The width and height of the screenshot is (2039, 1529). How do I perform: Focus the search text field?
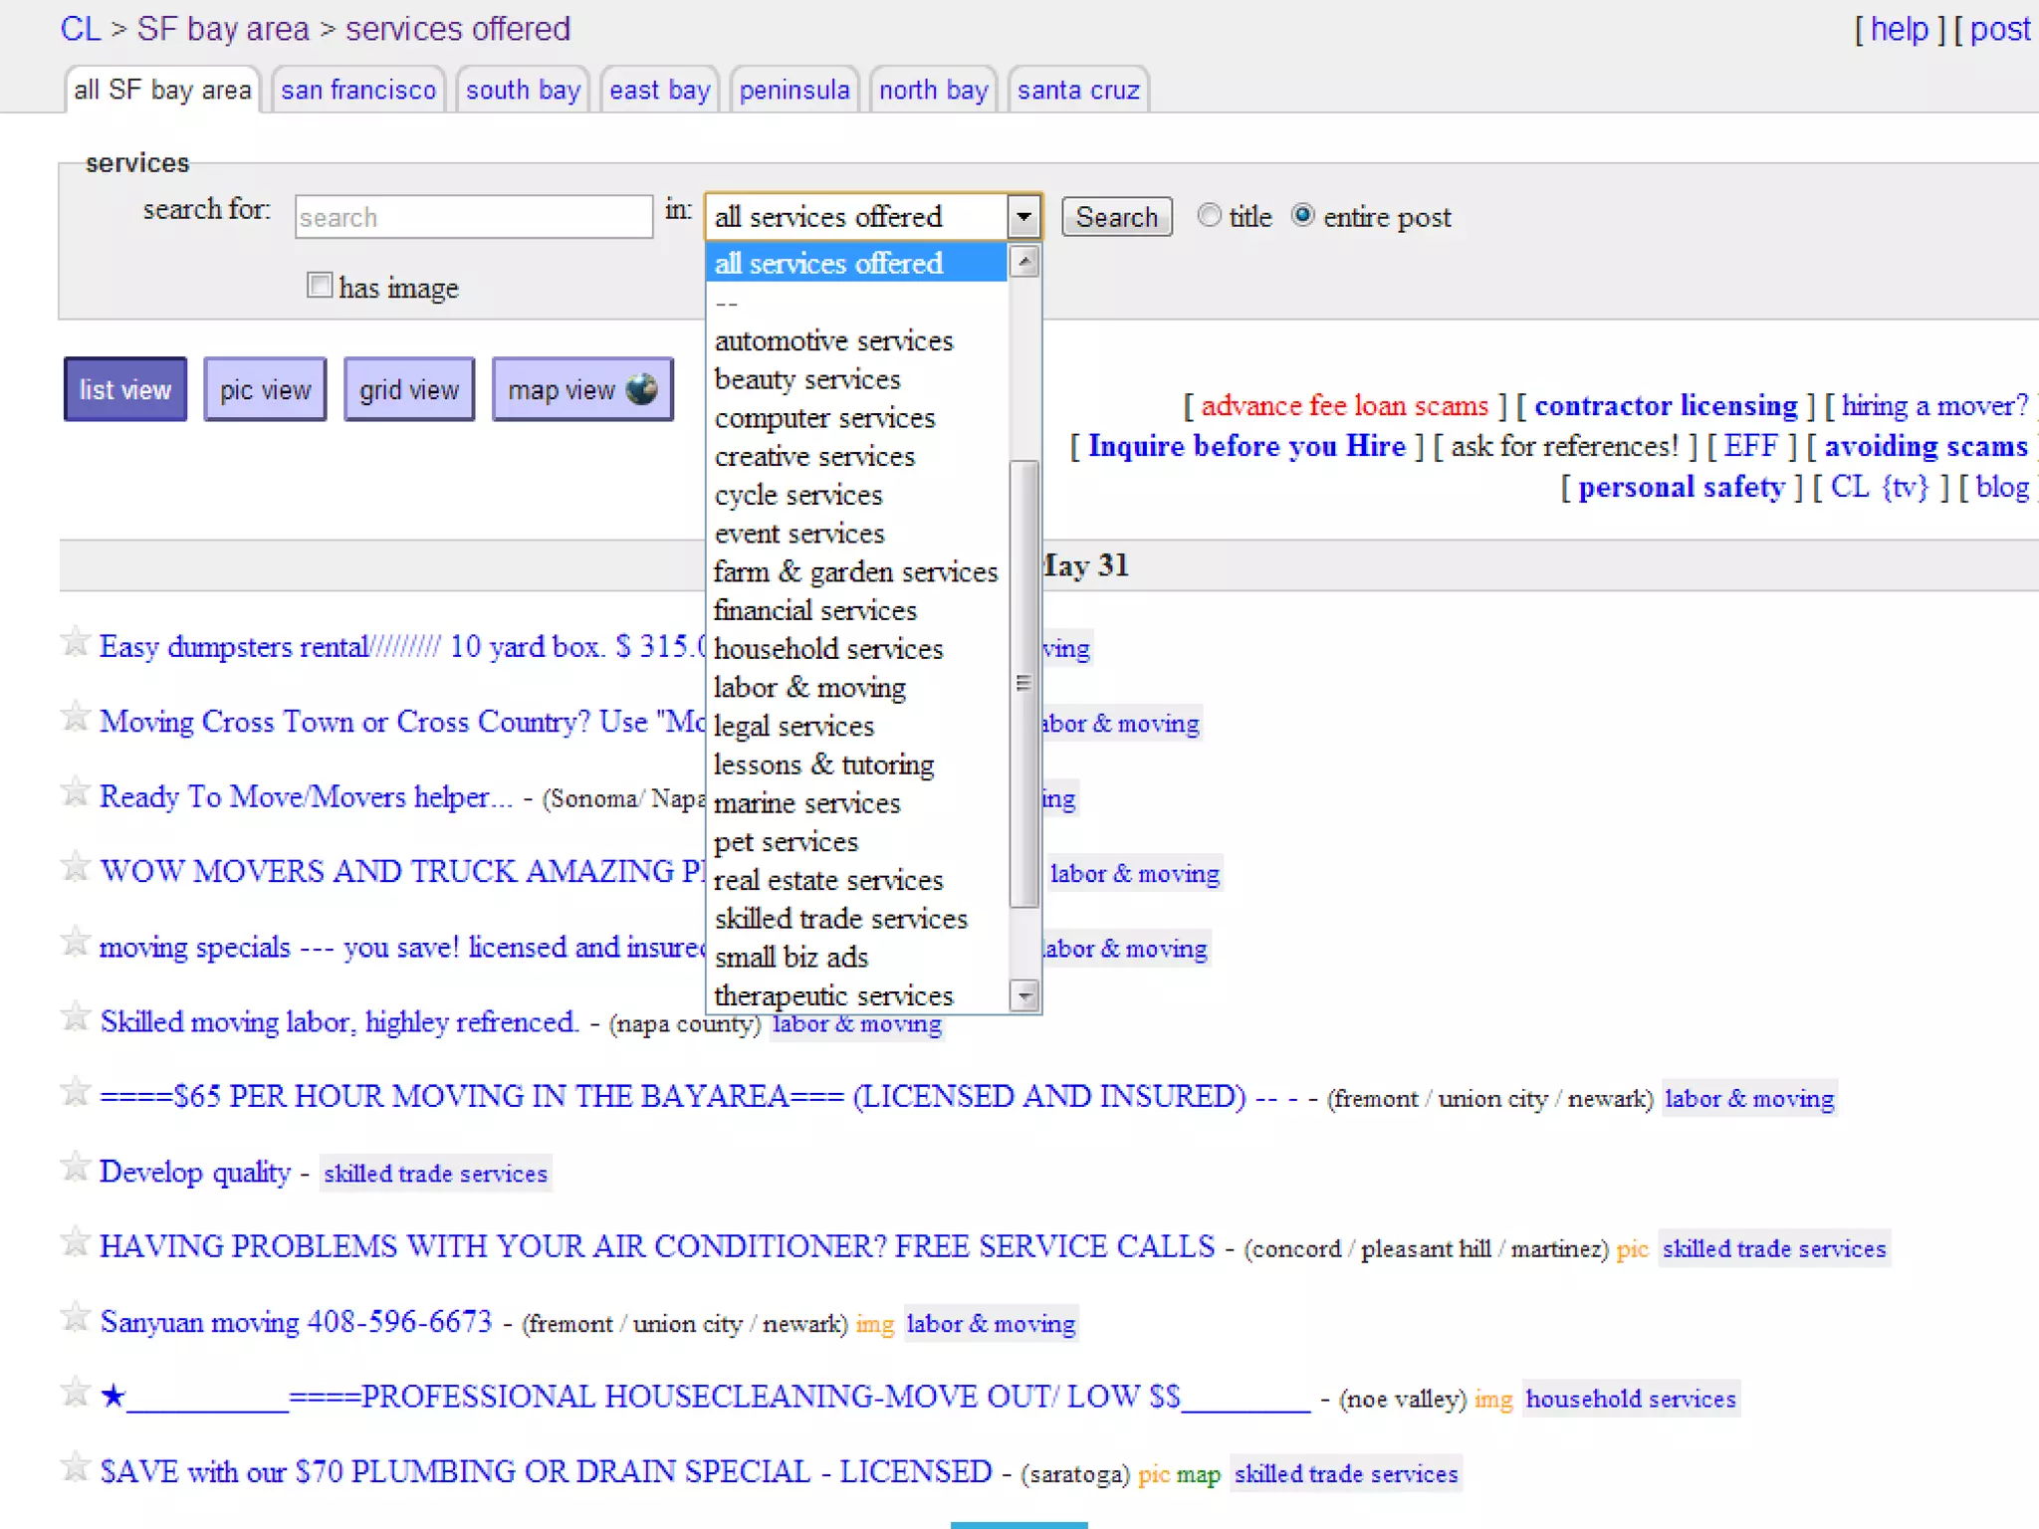(x=473, y=217)
